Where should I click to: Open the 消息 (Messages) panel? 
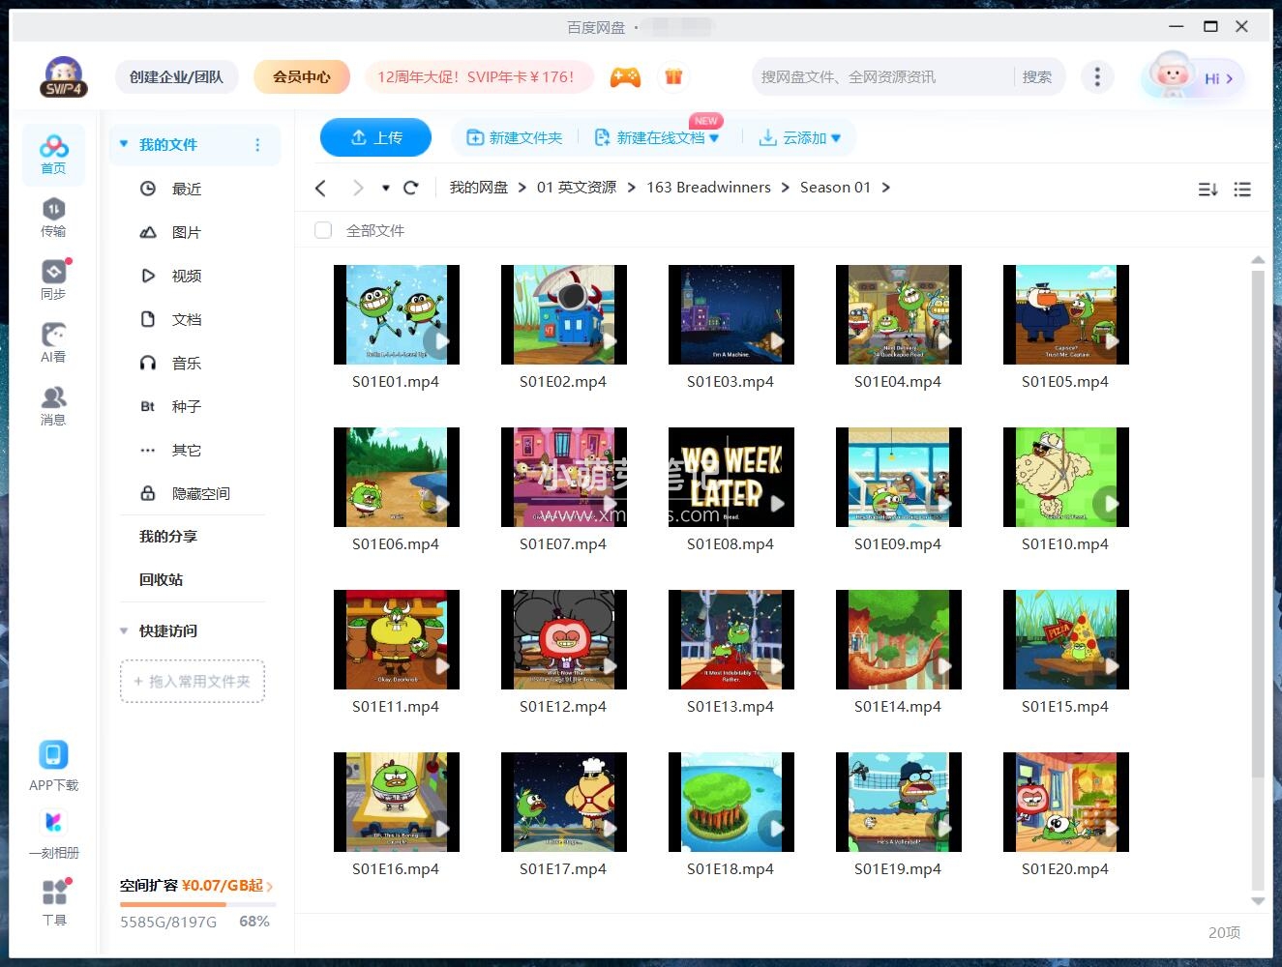click(x=53, y=403)
